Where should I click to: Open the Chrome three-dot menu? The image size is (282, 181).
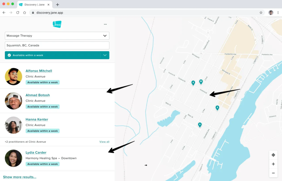point(278,13)
